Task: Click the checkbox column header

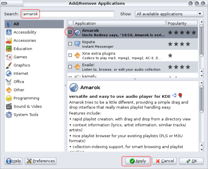Action: 70,24
